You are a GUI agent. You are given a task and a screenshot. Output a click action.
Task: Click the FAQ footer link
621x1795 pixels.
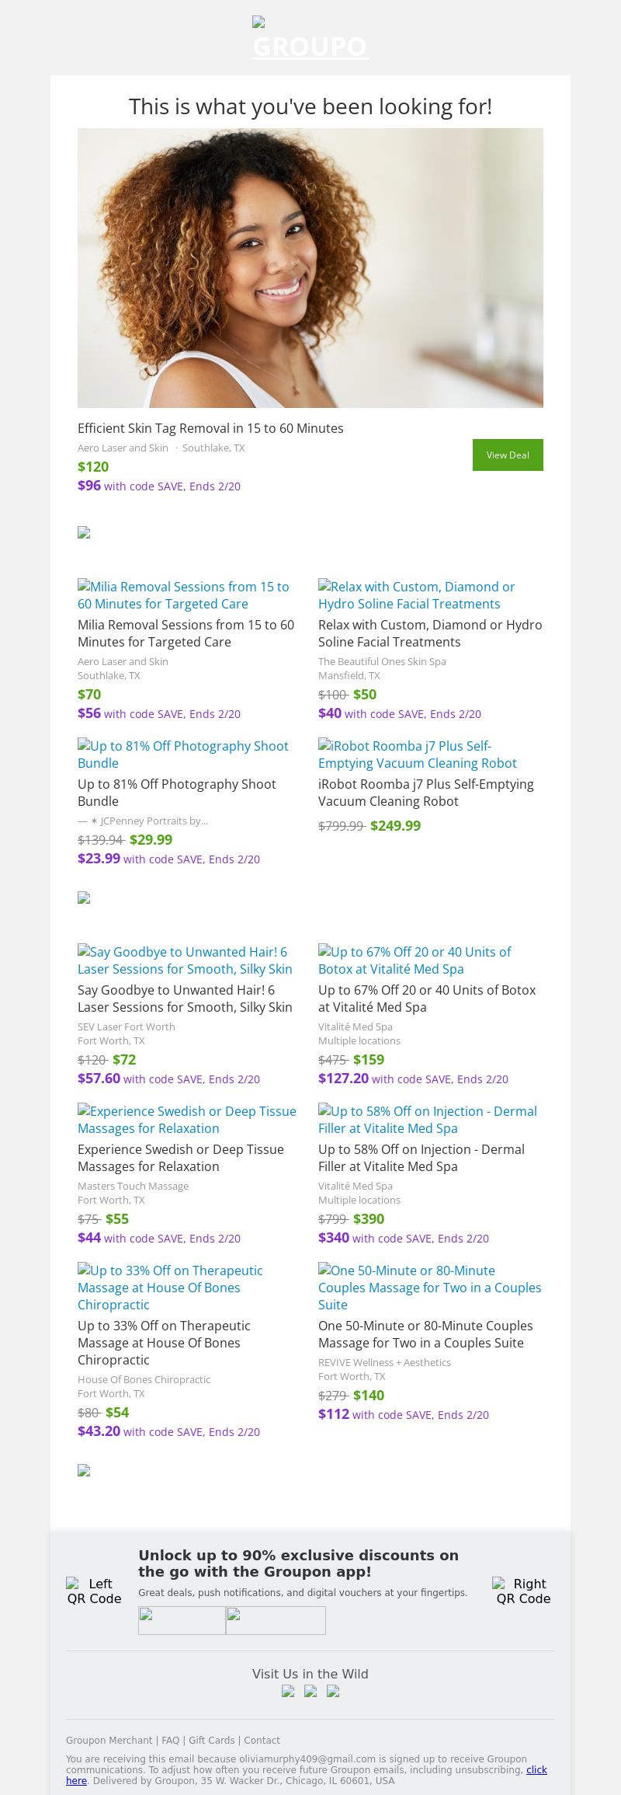click(x=170, y=1741)
